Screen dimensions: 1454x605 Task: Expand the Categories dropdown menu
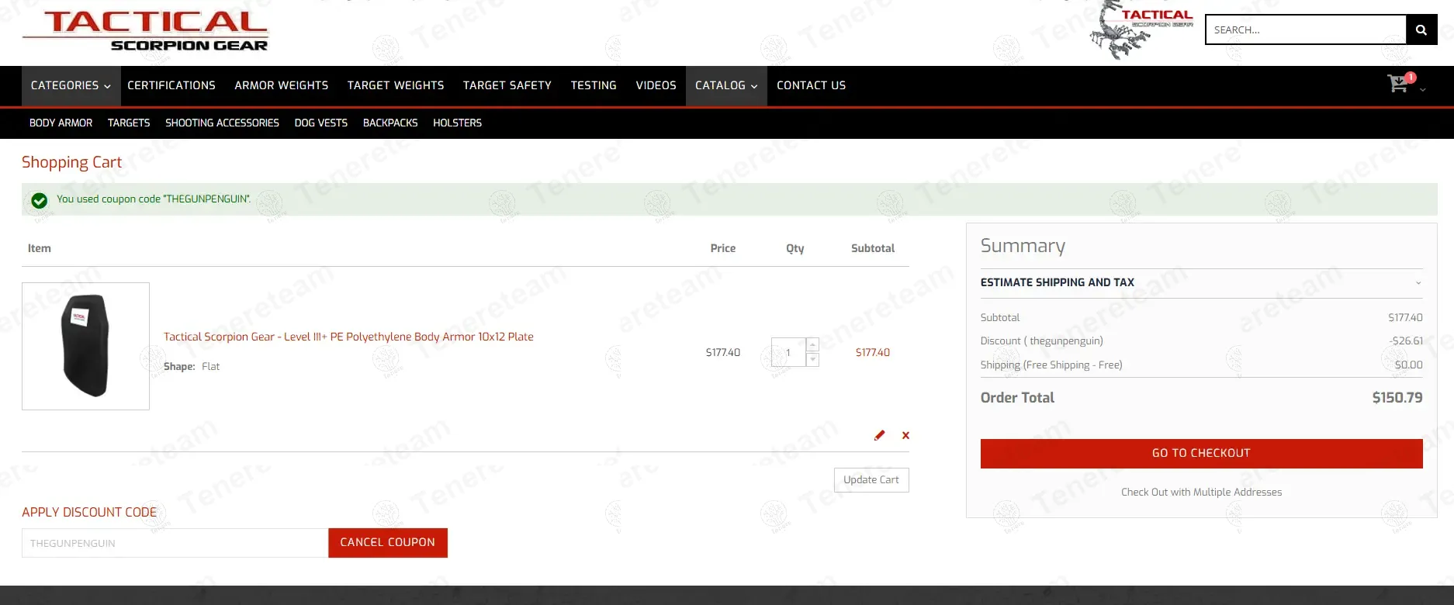point(71,85)
